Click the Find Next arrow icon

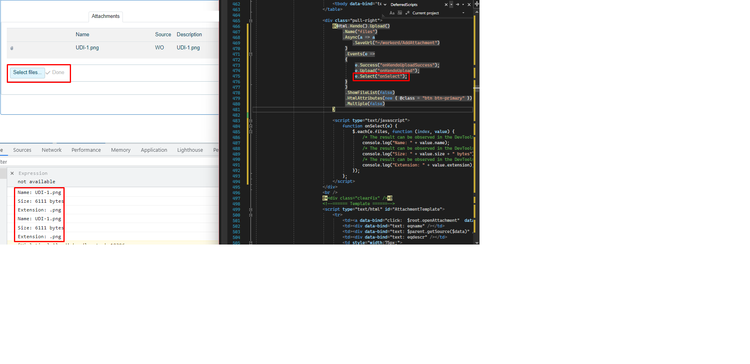(x=458, y=5)
